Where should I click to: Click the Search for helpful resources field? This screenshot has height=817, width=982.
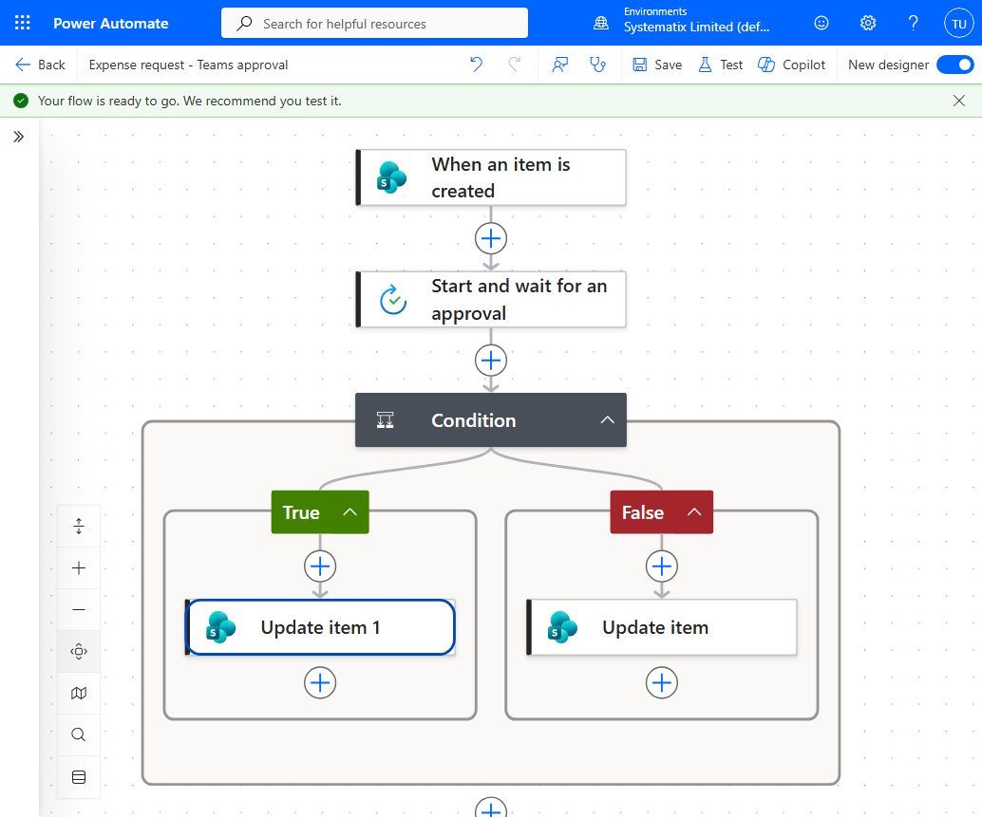374,23
